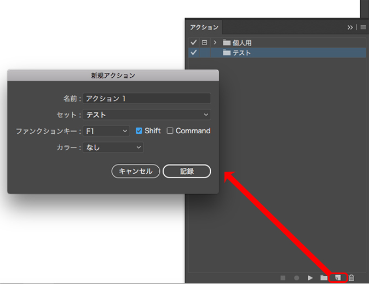This screenshot has height=284, width=369.
Task: Check the Command modifier checkbox
Action: point(170,131)
